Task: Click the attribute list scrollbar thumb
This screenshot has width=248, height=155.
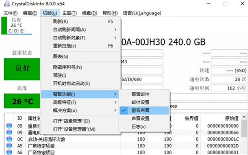Action: click(244, 129)
